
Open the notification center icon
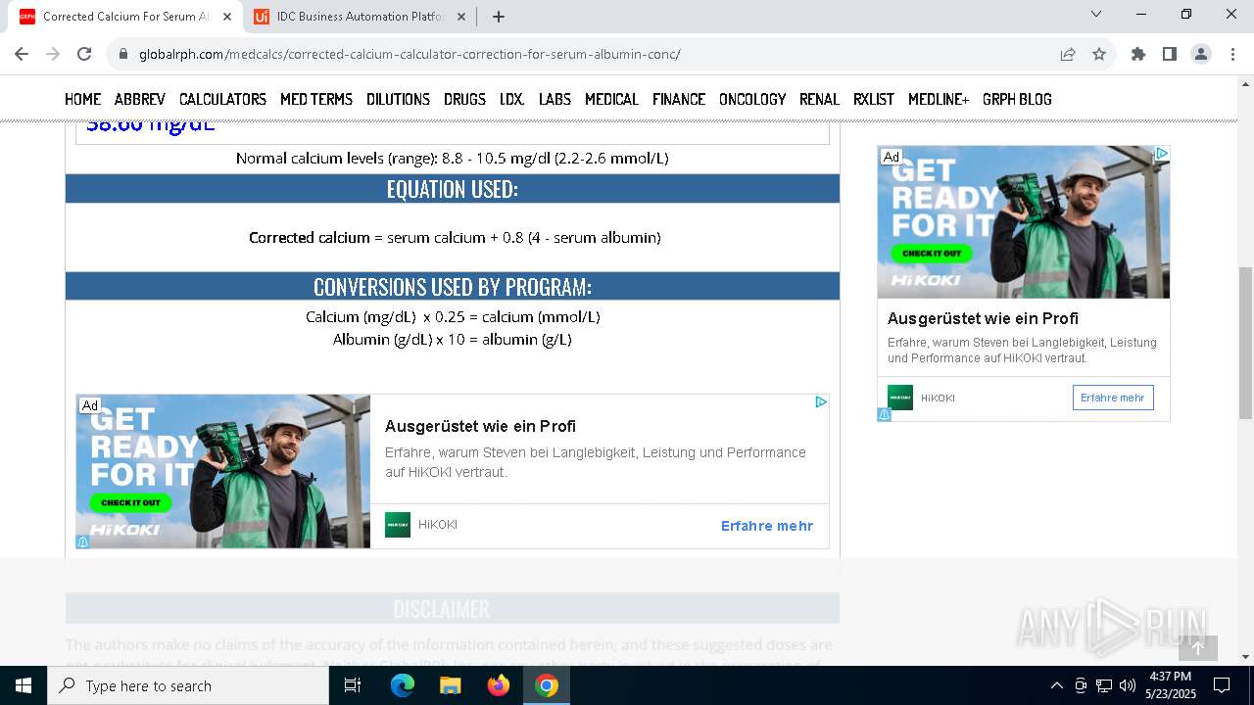1222,685
